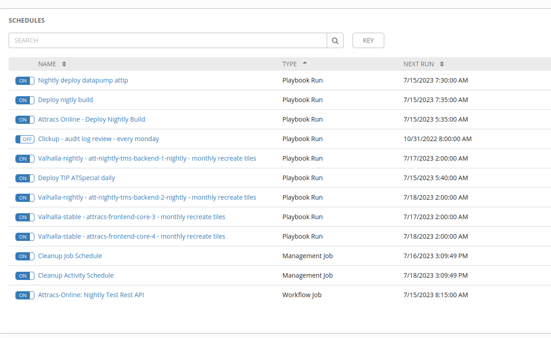551x338 pixels.
Task: Sort by the Next Run column arrows
Action: (x=442, y=64)
